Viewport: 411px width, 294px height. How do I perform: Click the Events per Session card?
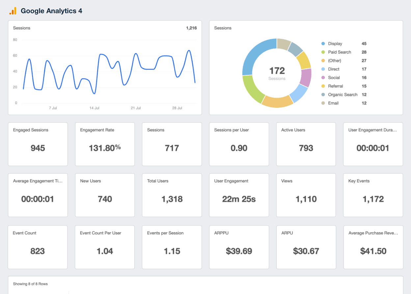[x=172, y=247]
